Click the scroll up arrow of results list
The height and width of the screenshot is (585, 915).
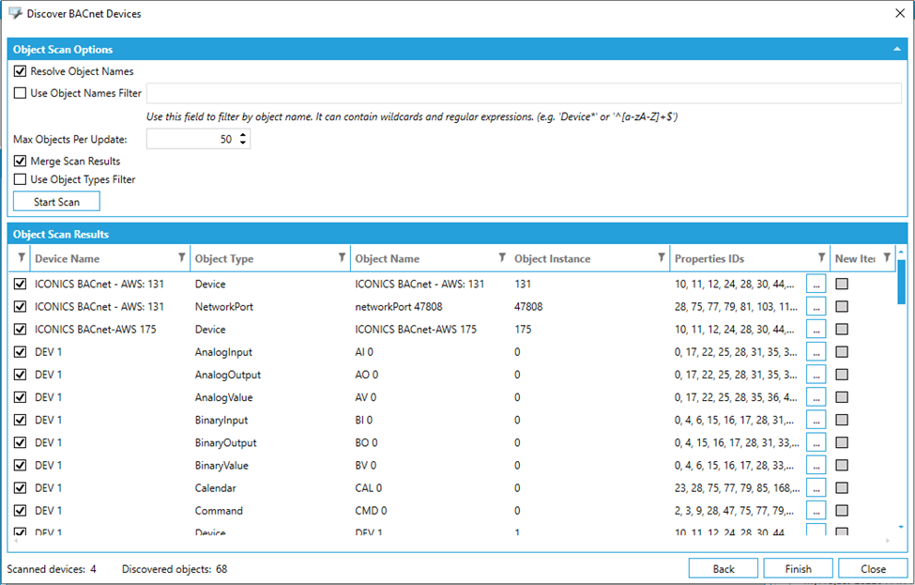tap(901, 253)
